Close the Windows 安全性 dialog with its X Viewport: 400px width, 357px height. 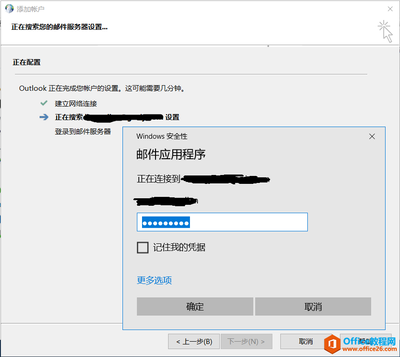point(372,136)
